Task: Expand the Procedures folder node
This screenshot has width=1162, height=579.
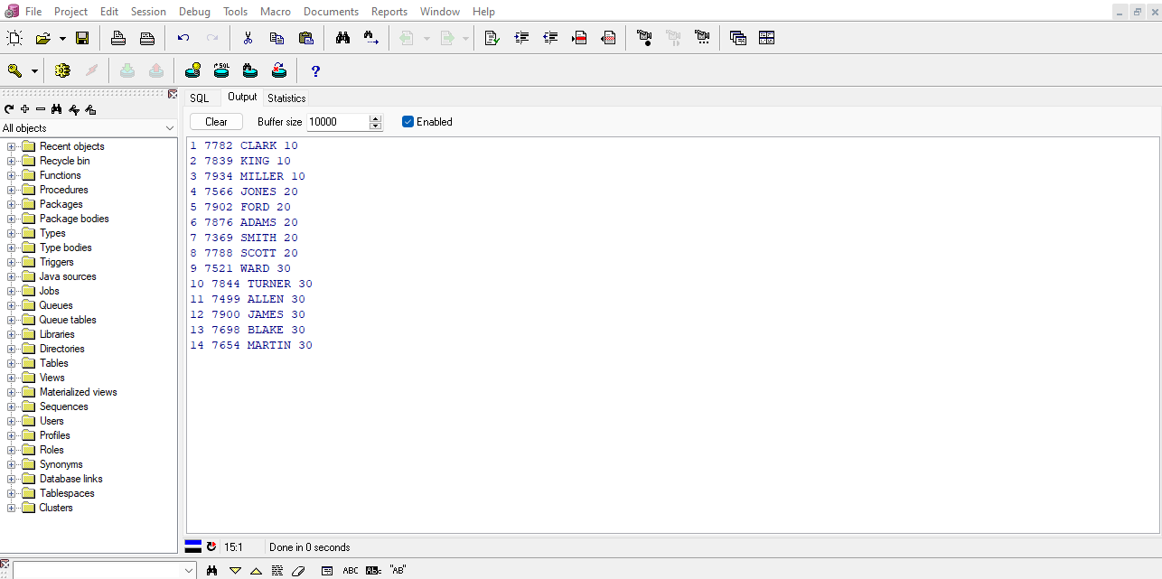Action: pos(11,190)
